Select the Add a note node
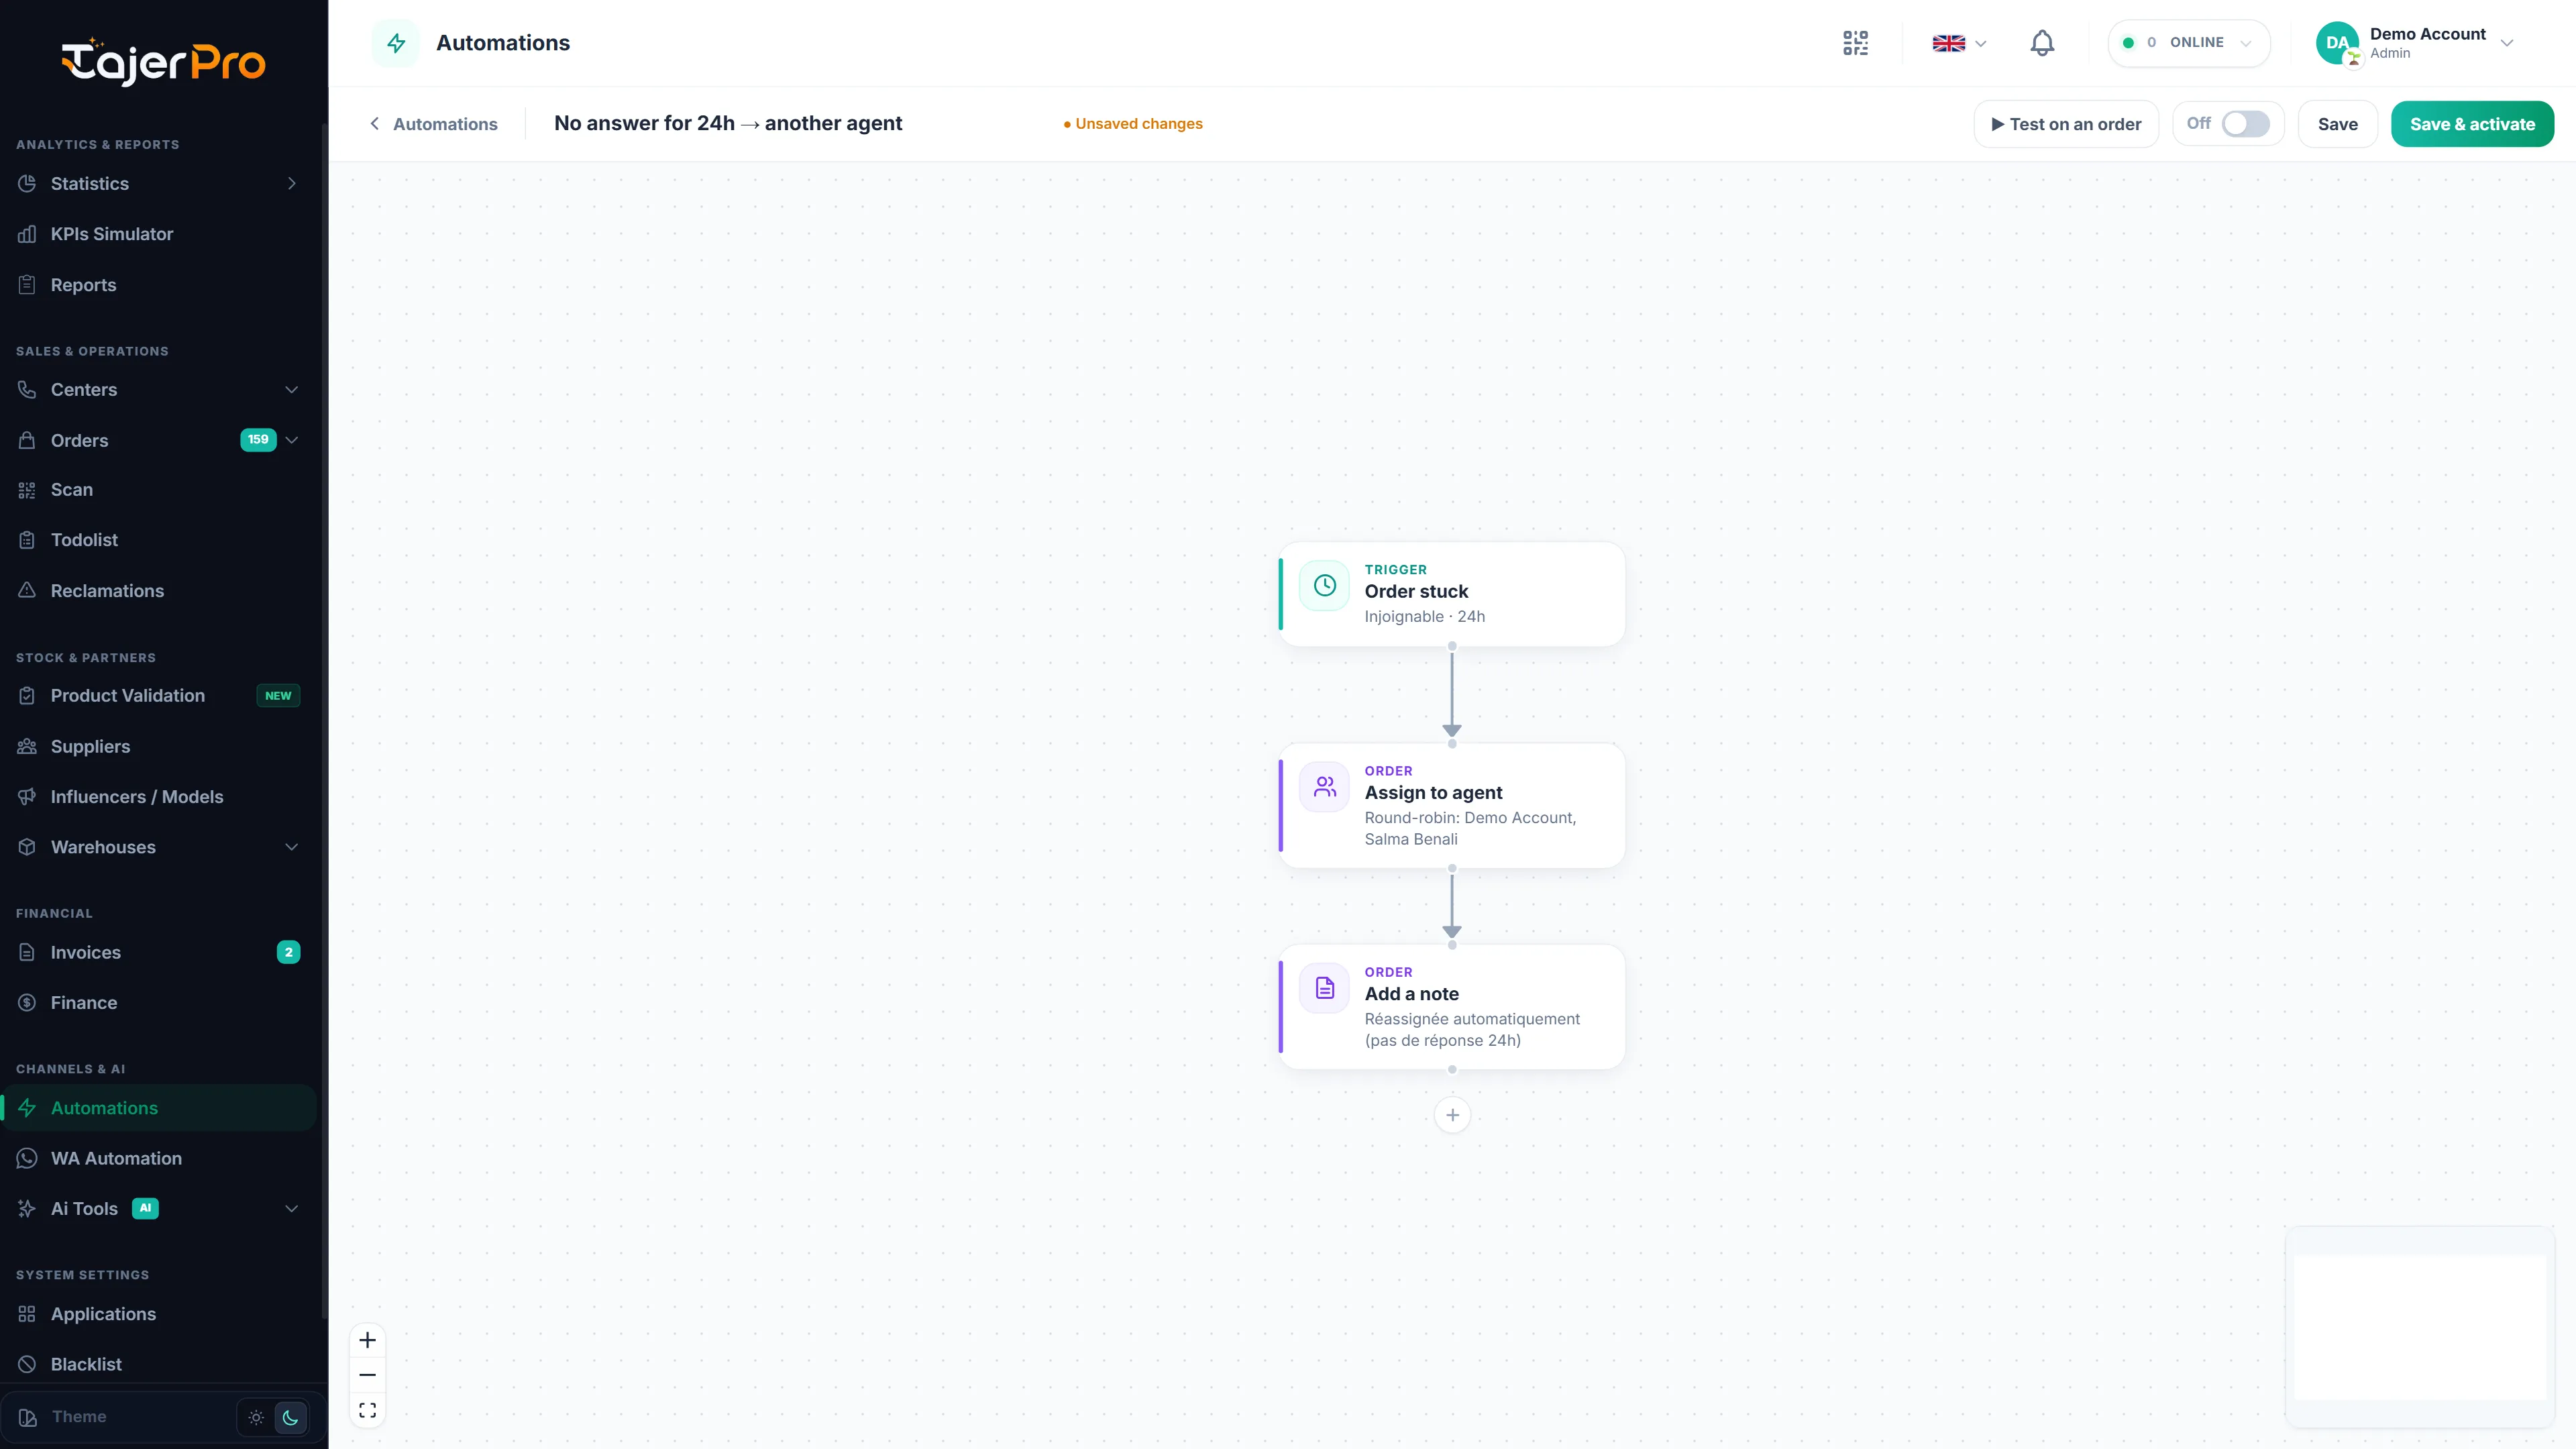This screenshot has width=2576, height=1449. pos(1452,1006)
